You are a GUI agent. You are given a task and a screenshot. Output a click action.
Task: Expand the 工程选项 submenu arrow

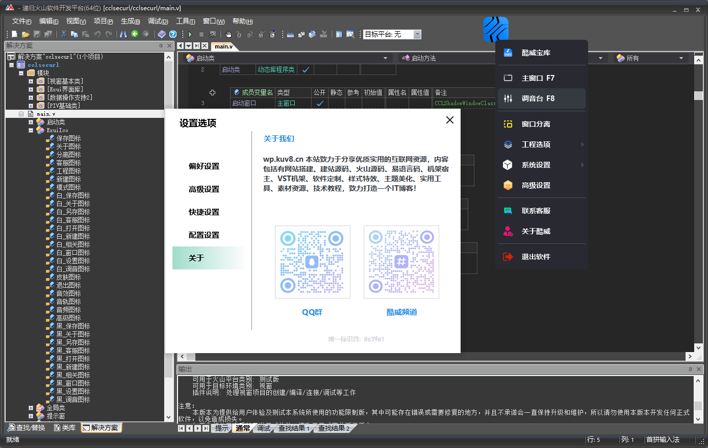582,144
